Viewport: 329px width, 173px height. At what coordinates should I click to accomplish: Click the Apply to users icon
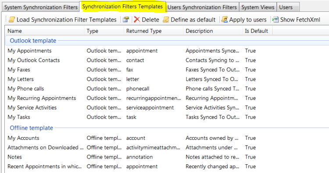(x=225, y=19)
